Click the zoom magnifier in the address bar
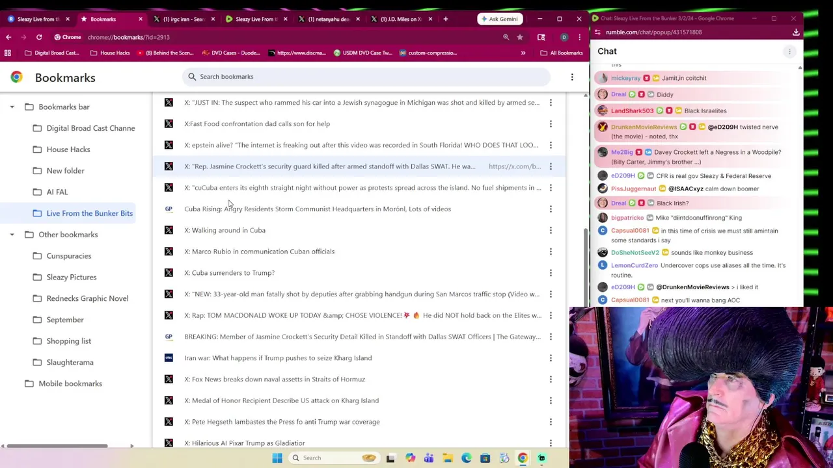The image size is (833, 468). pyautogui.click(x=506, y=37)
